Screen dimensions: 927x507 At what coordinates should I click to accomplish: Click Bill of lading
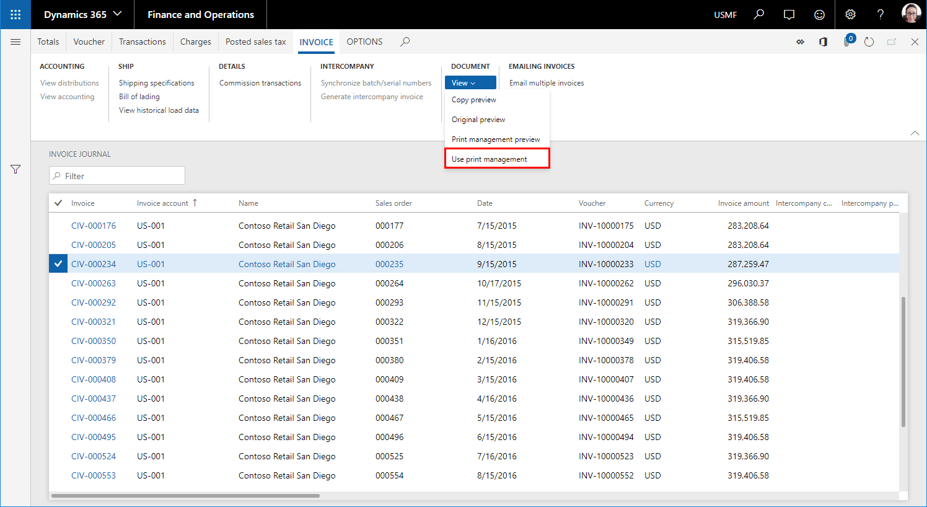[x=139, y=97]
